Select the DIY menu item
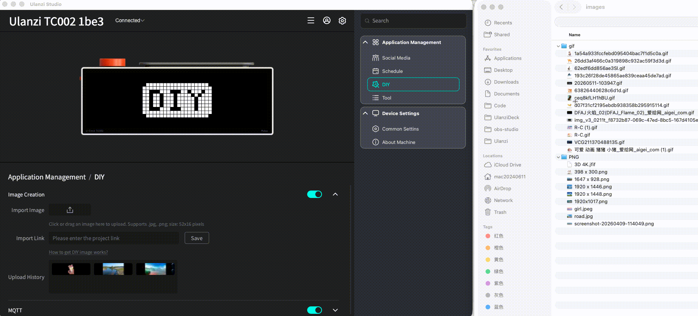The width and height of the screenshot is (698, 316). coord(413,84)
